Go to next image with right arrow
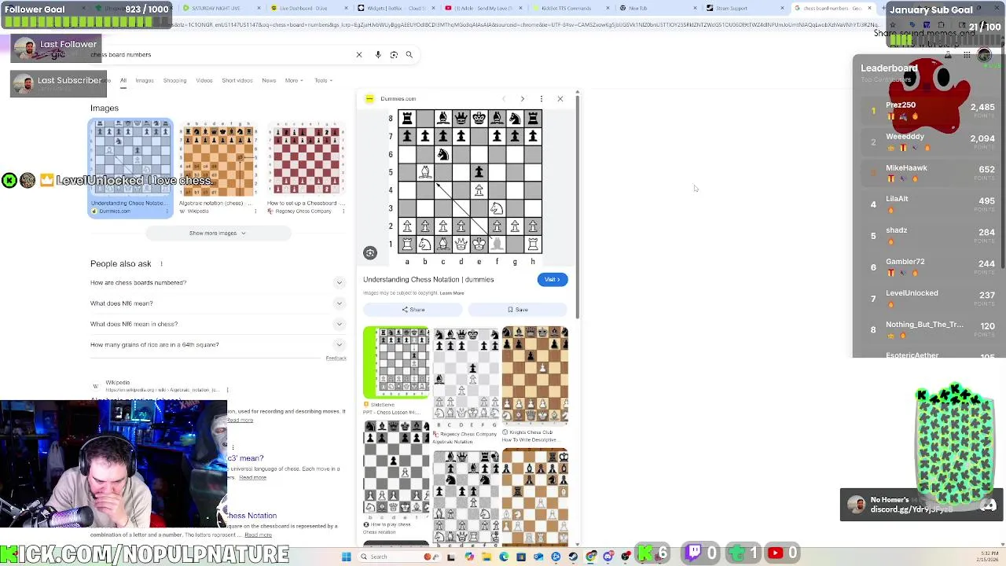Screen dimensions: 1006x566 [522, 98]
